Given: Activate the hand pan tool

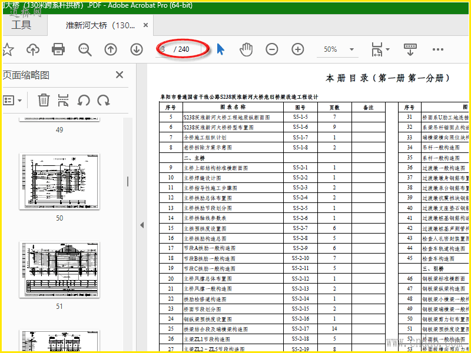Looking at the screenshot, I should [246, 49].
